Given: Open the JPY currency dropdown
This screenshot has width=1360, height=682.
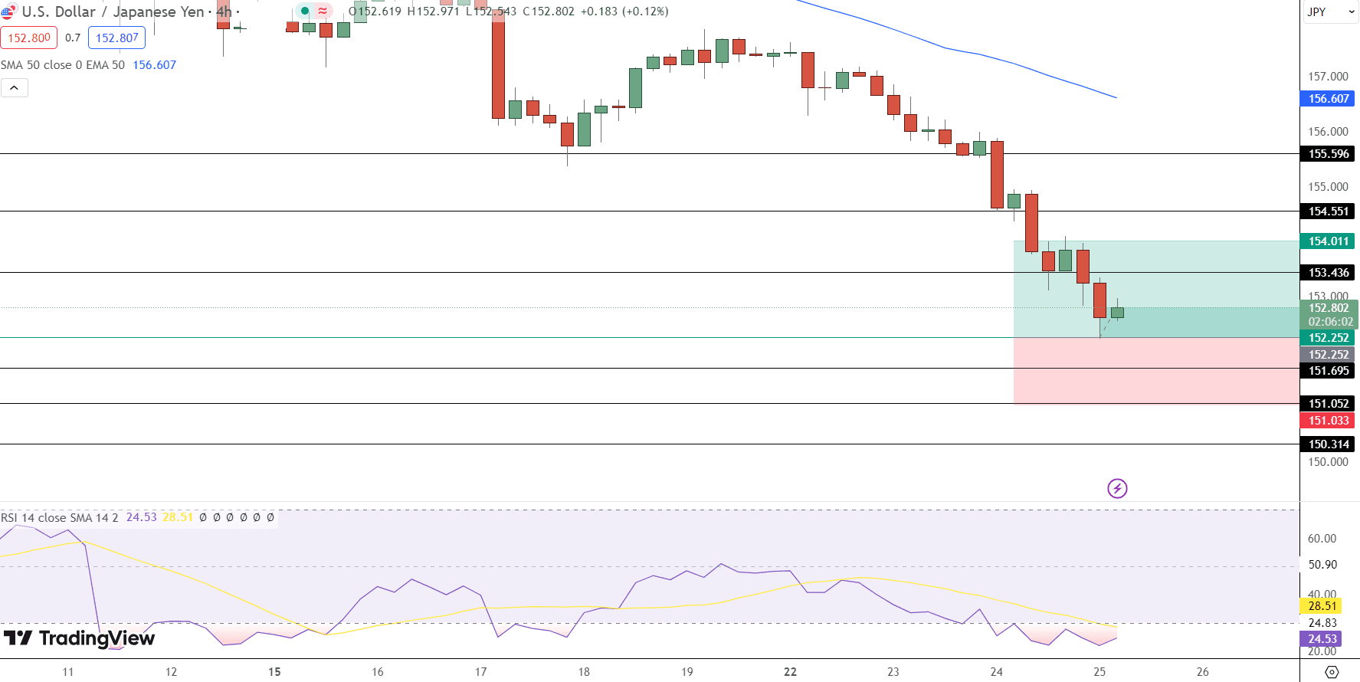Looking at the screenshot, I should point(1330,11).
